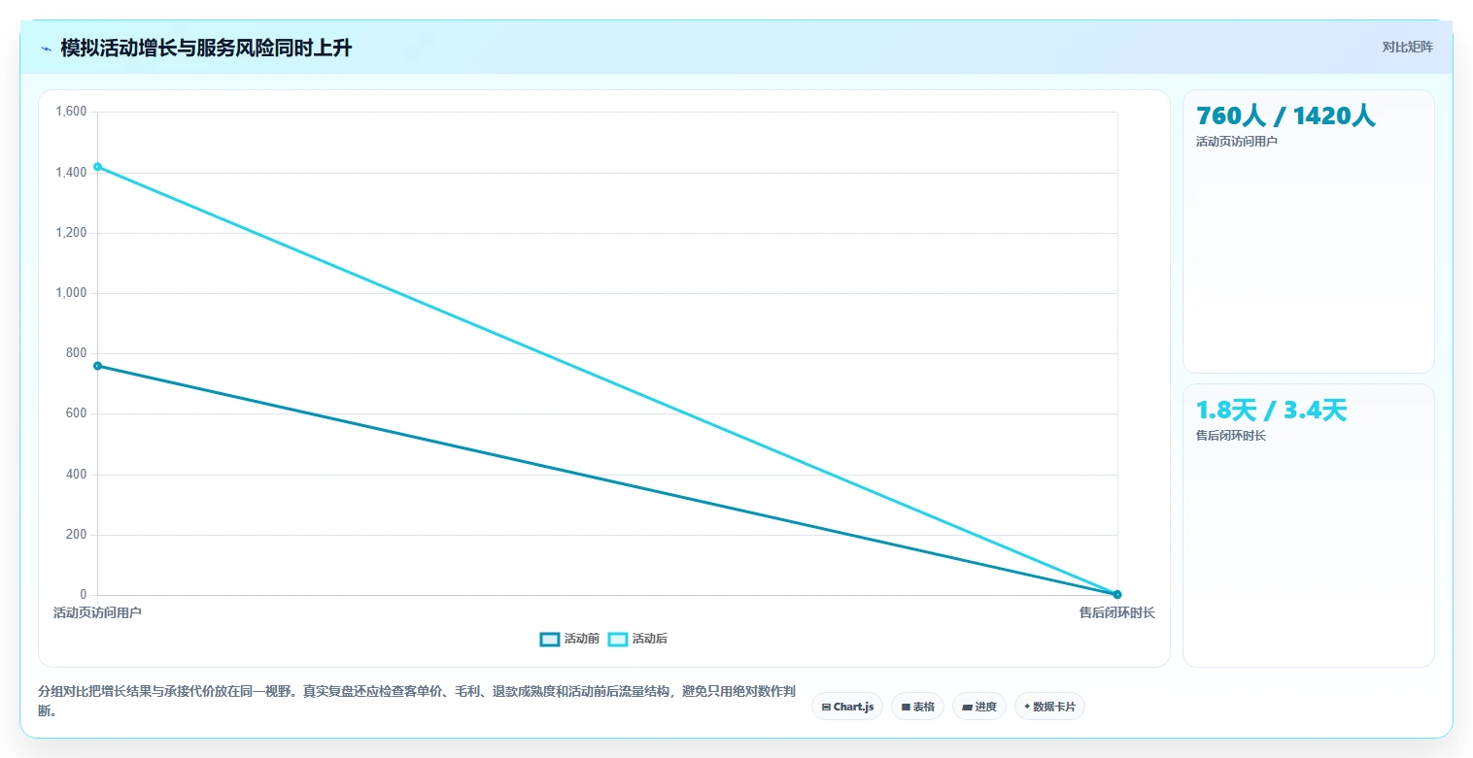Select the 数据卡片 tag chip
This screenshot has height=758, width=1473.
[x=1049, y=707]
